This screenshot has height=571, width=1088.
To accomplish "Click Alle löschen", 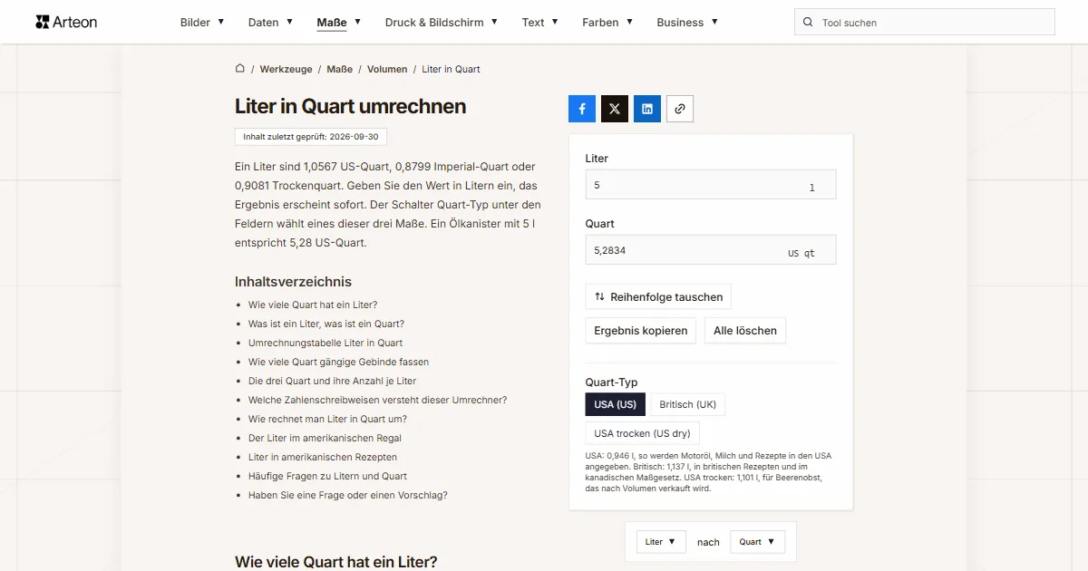I will point(745,331).
